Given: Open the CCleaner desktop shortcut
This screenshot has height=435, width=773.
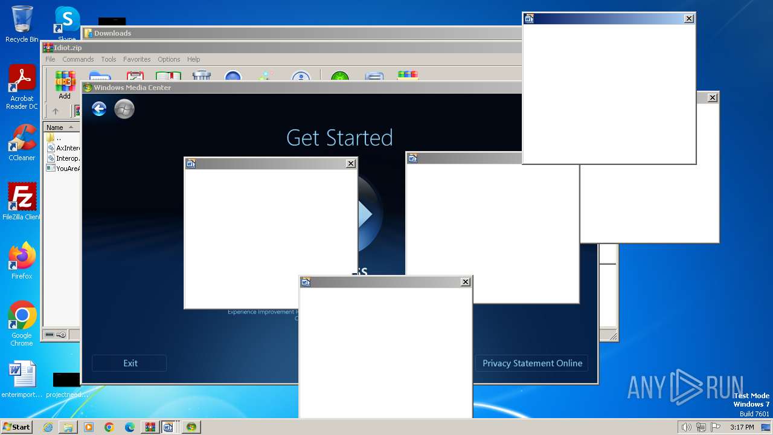Looking at the screenshot, I should coord(22,143).
